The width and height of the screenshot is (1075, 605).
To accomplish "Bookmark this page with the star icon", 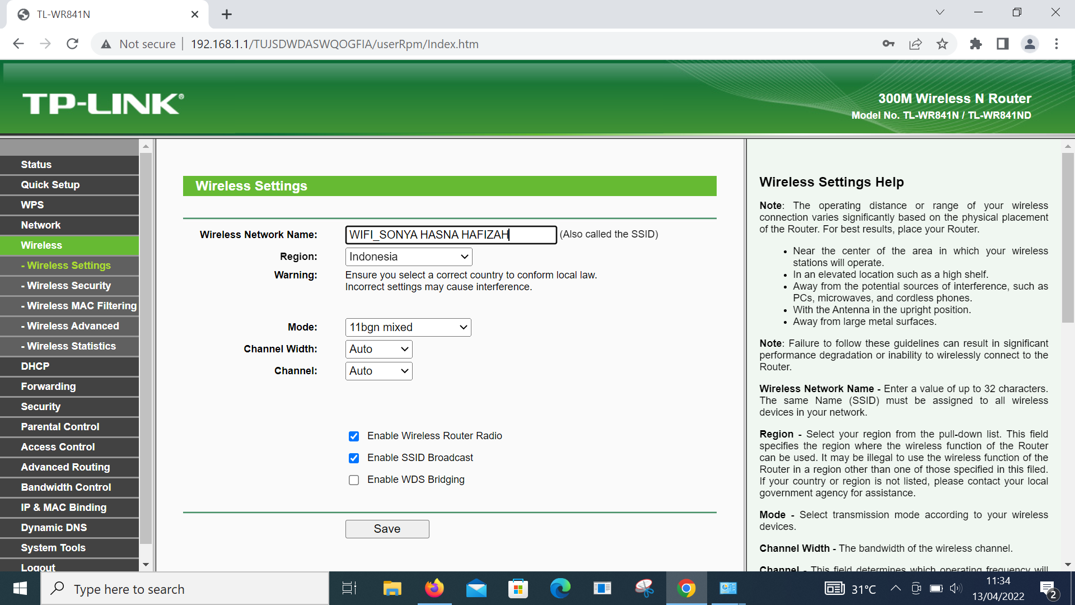I will (942, 44).
